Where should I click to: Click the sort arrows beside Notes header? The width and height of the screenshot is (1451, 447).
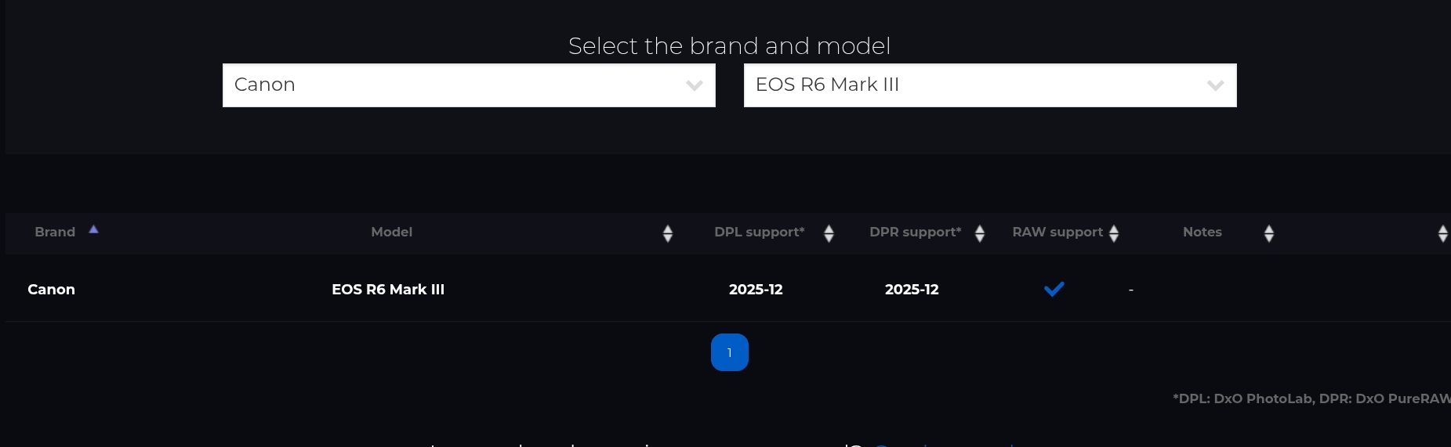pos(1269,233)
